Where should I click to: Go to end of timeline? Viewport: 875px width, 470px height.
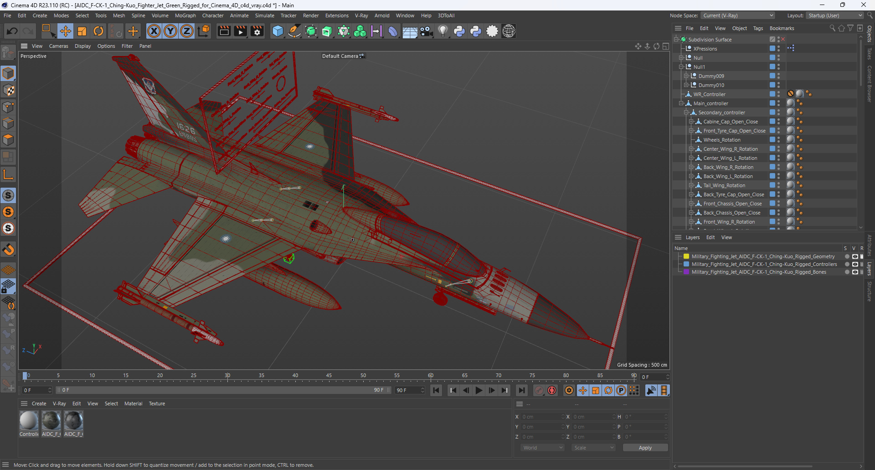click(x=521, y=390)
